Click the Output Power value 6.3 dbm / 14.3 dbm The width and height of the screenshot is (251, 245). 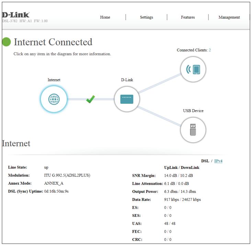coord(180,191)
